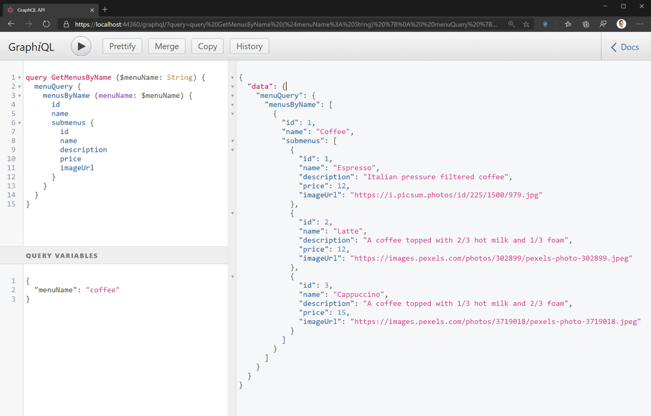This screenshot has height=416, width=651.
Task: Click the Add to favorites bar icon
Action: coord(568,23)
